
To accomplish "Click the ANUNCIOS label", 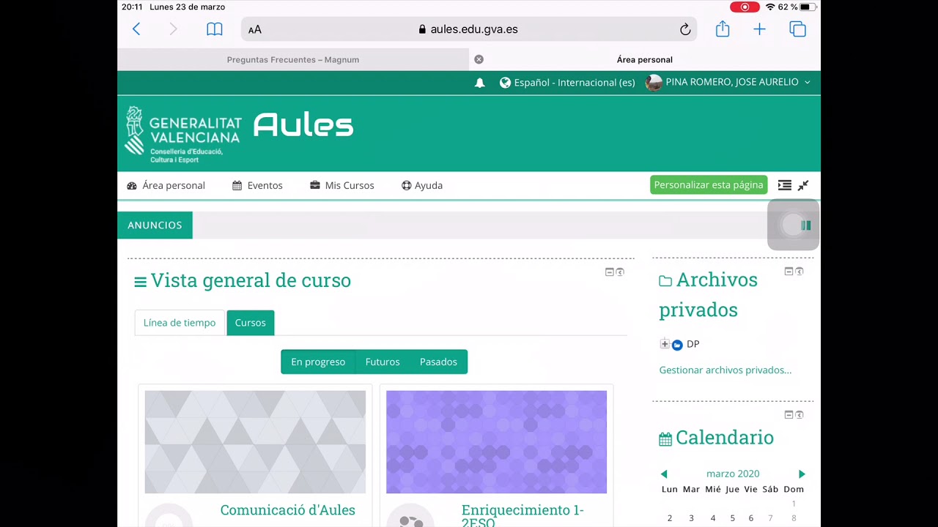I will click(155, 225).
